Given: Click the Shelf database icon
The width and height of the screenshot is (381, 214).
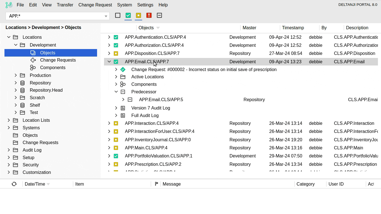Looking at the screenshot, I should [x=23, y=105].
